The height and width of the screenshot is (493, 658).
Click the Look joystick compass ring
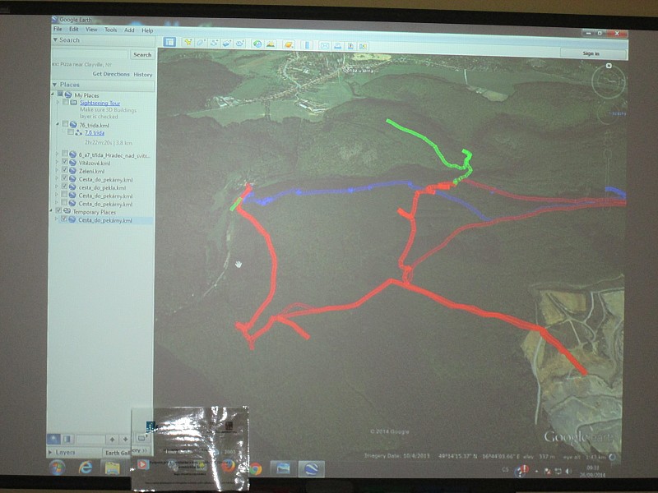pyautogui.click(x=608, y=81)
